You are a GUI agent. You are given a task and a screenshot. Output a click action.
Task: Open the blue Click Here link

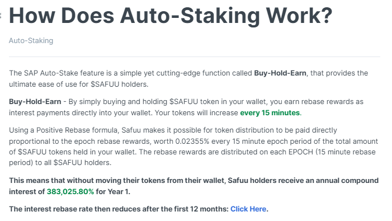click(x=248, y=209)
